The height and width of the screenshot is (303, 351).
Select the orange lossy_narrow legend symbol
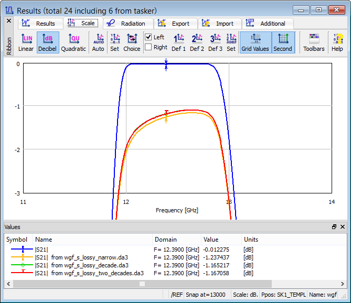click(22, 257)
